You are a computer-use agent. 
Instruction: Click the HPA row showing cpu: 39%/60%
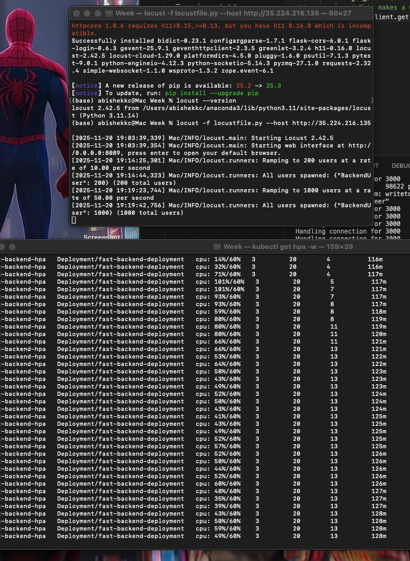tap(193, 506)
